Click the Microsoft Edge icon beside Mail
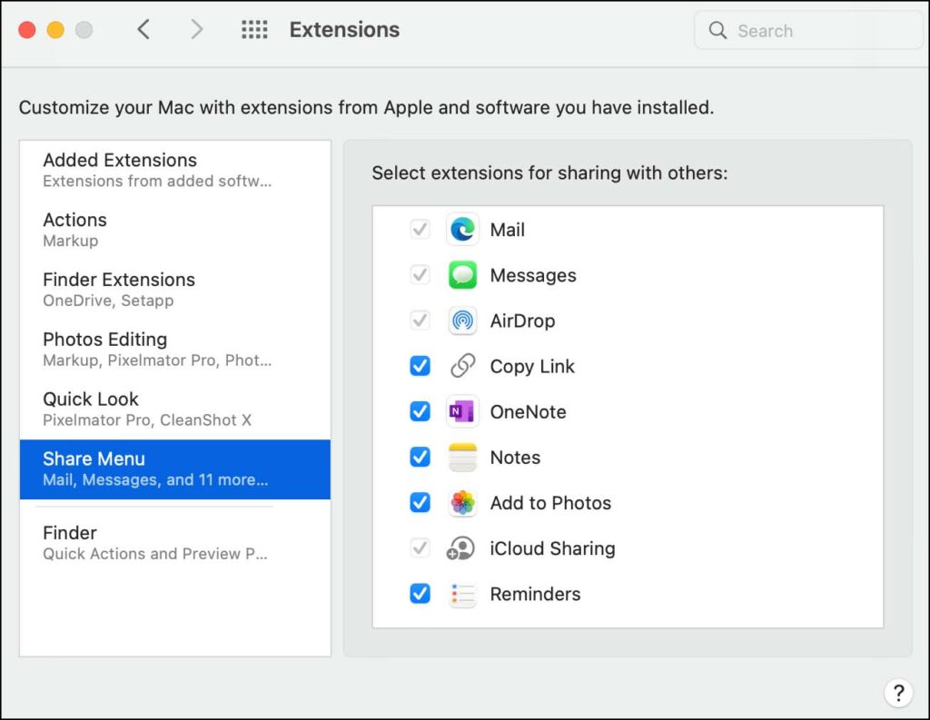The width and height of the screenshot is (930, 720). [x=462, y=230]
